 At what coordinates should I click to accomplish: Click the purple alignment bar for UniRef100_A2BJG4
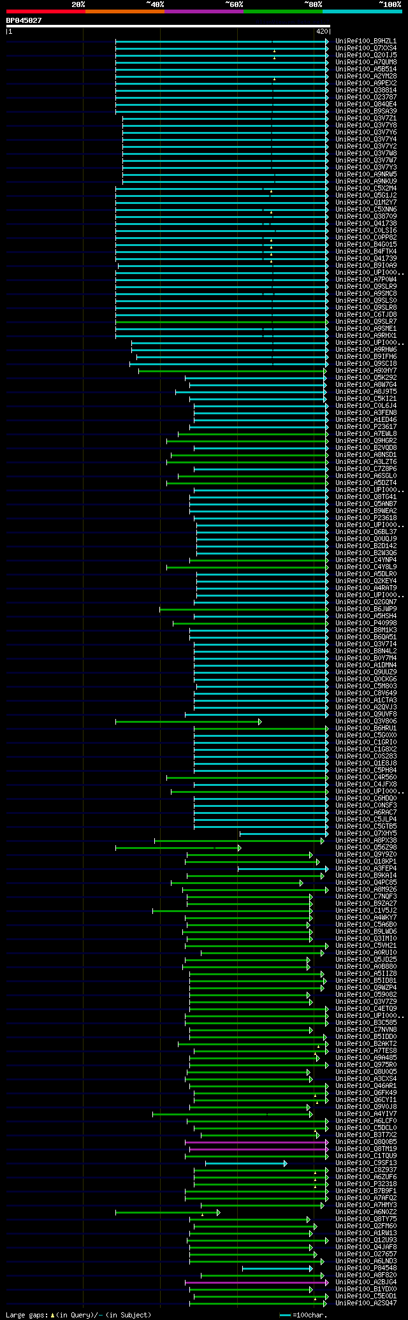point(257,1282)
